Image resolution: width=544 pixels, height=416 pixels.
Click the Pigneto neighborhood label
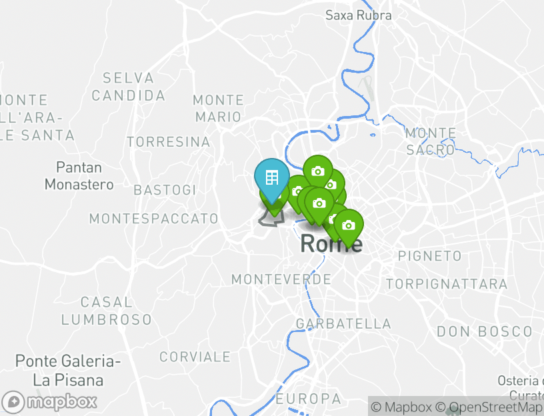point(429,256)
